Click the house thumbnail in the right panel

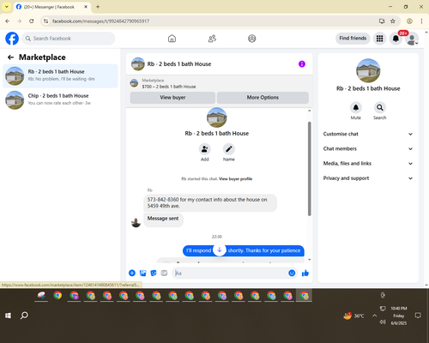(368, 70)
